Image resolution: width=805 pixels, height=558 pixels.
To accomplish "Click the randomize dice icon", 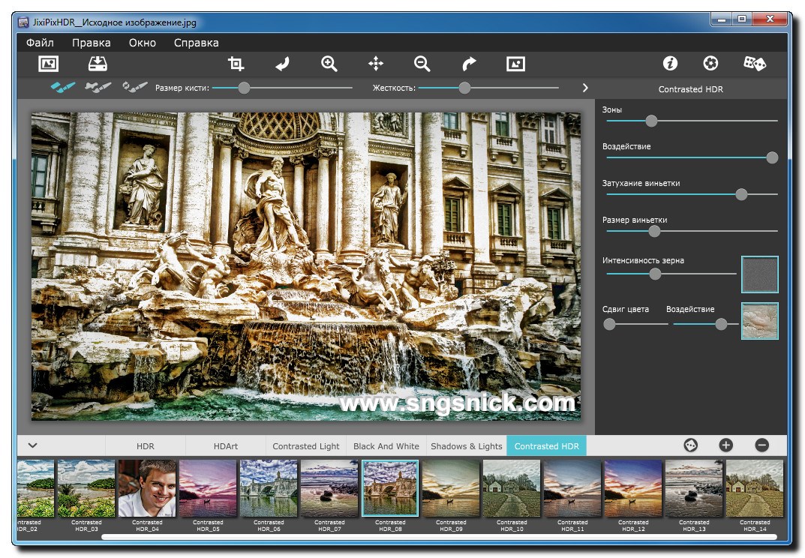I will (x=755, y=63).
